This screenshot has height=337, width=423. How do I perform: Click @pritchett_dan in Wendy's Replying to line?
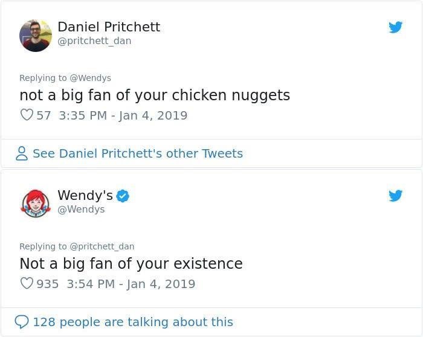click(102, 246)
